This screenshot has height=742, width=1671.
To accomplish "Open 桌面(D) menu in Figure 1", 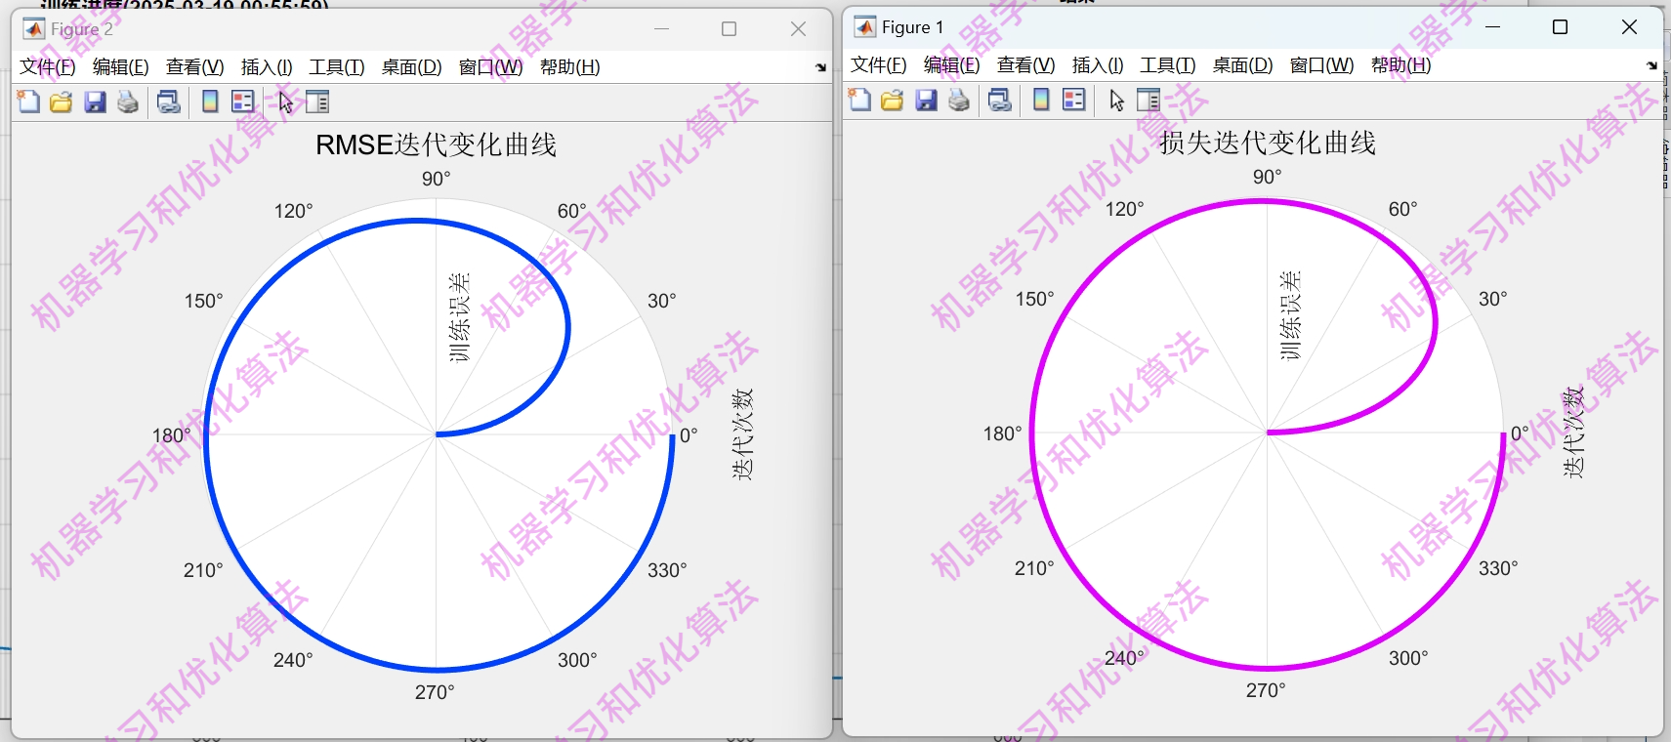I will 1243,65.
